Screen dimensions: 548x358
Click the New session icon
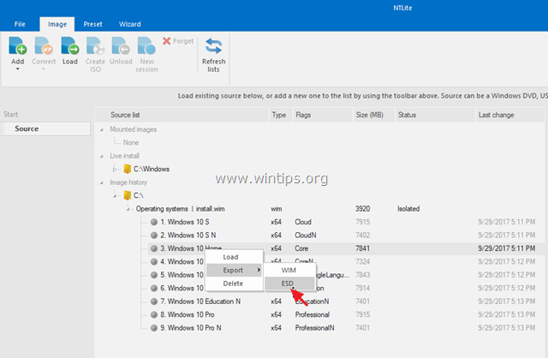tap(146, 45)
